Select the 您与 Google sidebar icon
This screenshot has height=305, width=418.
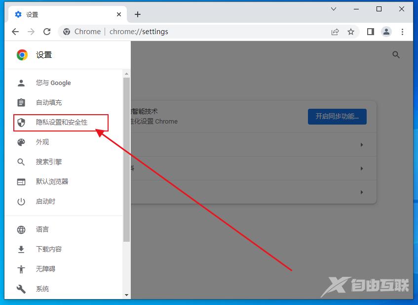click(21, 83)
